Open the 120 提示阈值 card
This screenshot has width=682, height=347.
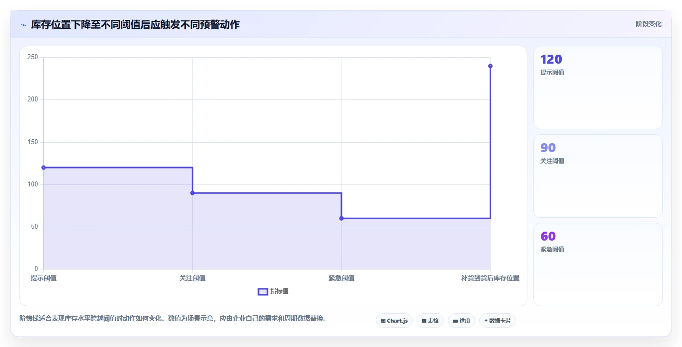(x=597, y=87)
